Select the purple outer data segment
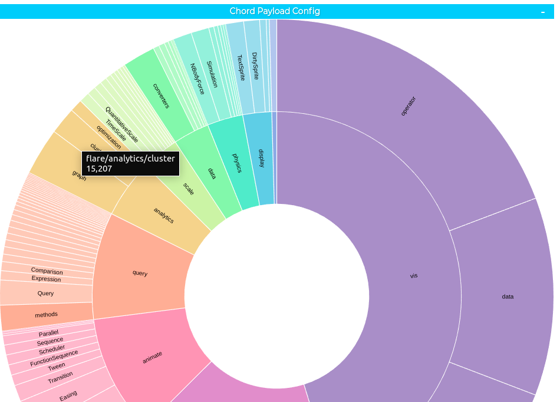Screen dimensions: 560x402 507,296
